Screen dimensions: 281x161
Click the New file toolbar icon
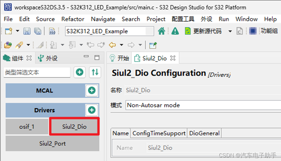coord(8,31)
